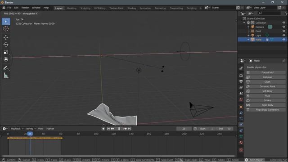
Task: Click the Blender logo menu icon
Action: [x=4, y=8]
